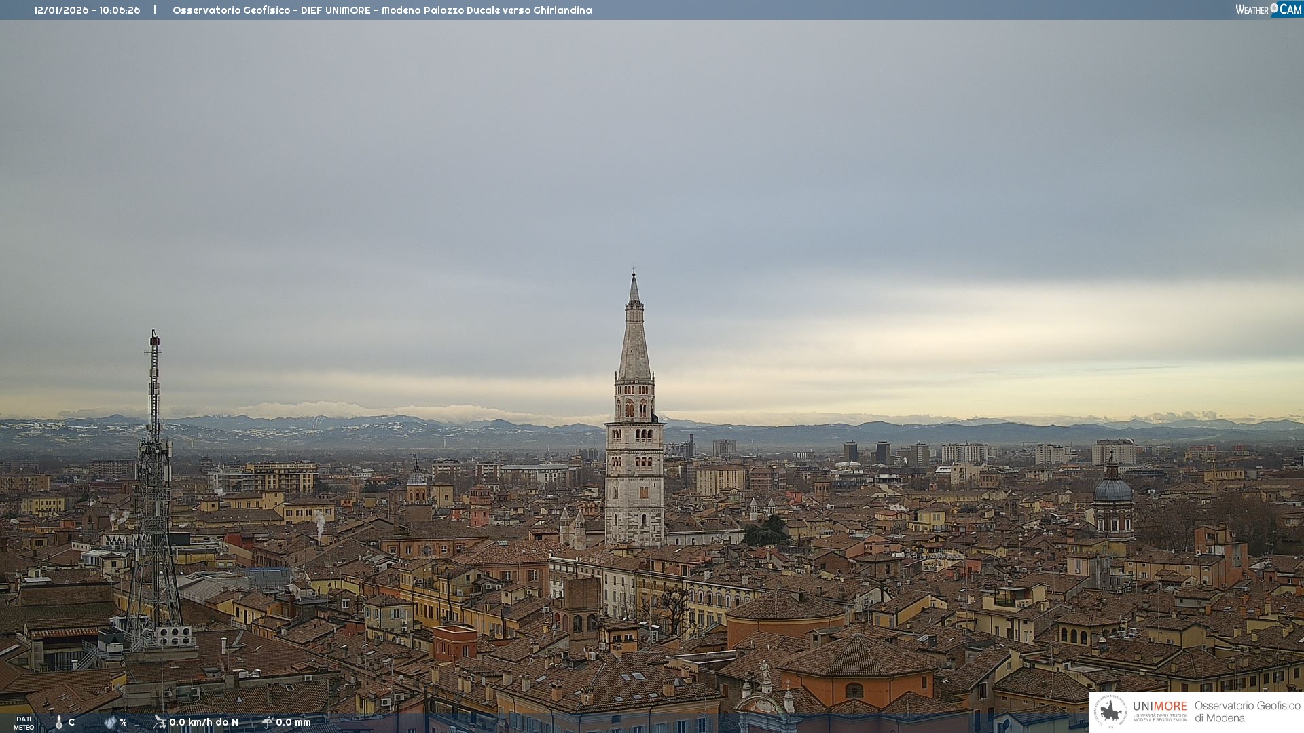Click the wind anemometer icon
This screenshot has width=1304, height=733.
pos(160,722)
